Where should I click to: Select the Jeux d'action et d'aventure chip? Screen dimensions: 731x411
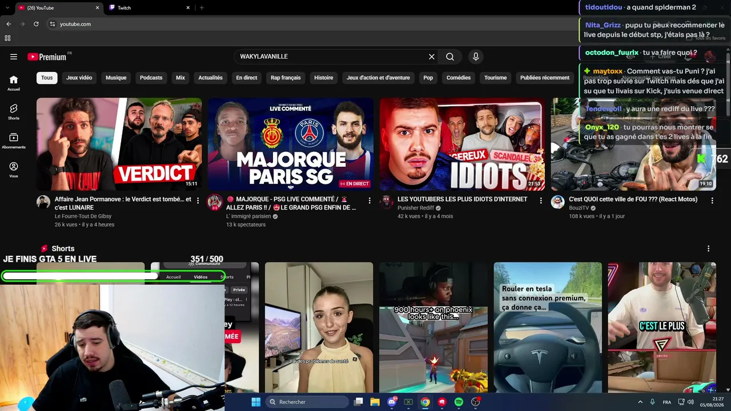coord(378,78)
